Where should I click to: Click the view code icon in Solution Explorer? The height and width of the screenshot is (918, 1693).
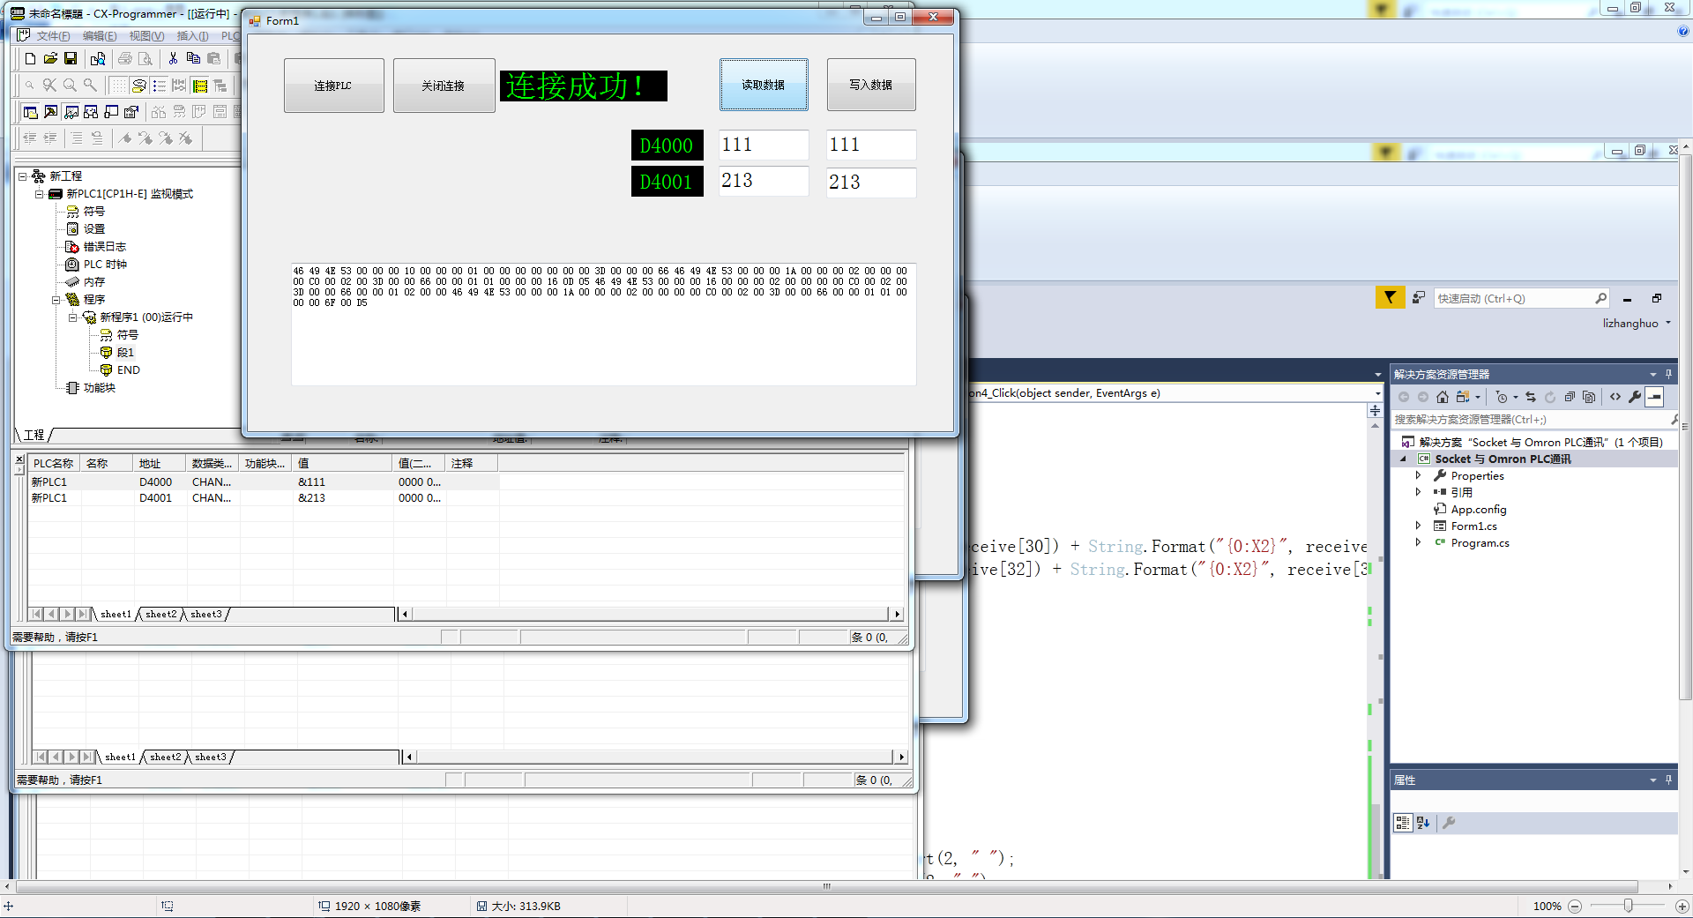1615,397
